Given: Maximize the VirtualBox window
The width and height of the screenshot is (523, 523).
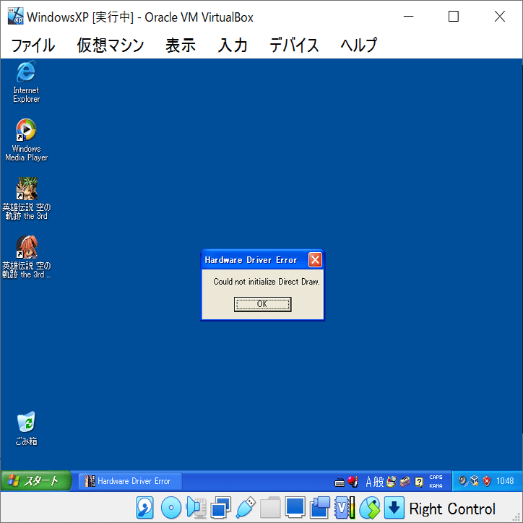Looking at the screenshot, I should [x=453, y=16].
